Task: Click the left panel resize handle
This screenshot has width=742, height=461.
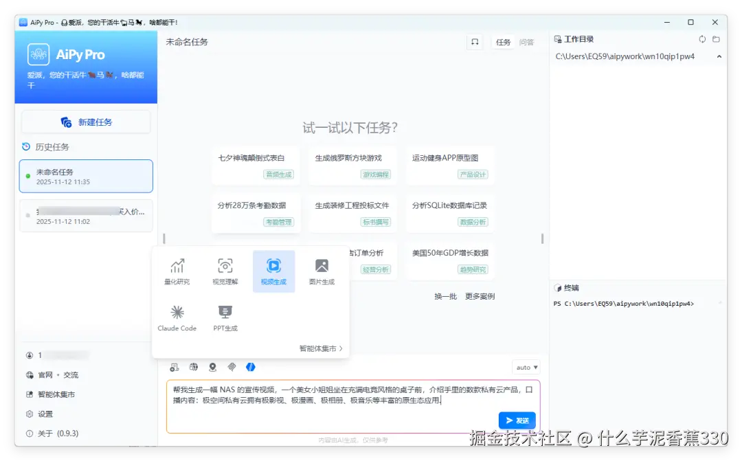Action: tap(164, 238)
